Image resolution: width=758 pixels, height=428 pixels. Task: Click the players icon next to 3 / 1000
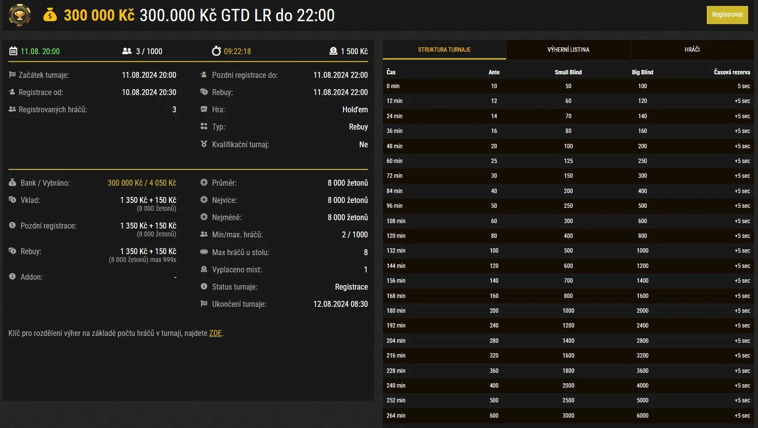point(127,51)
